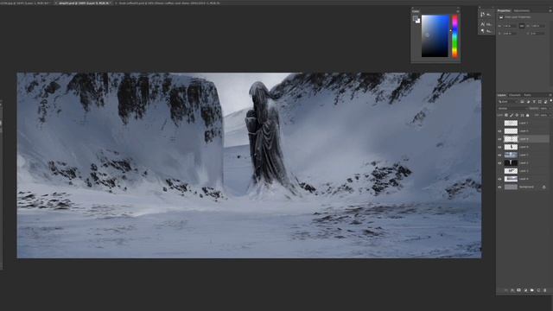This screenshot has height=311, width=553.
Task: Show the hidden topmost layer via visibility box
Action: click(499, 123)
